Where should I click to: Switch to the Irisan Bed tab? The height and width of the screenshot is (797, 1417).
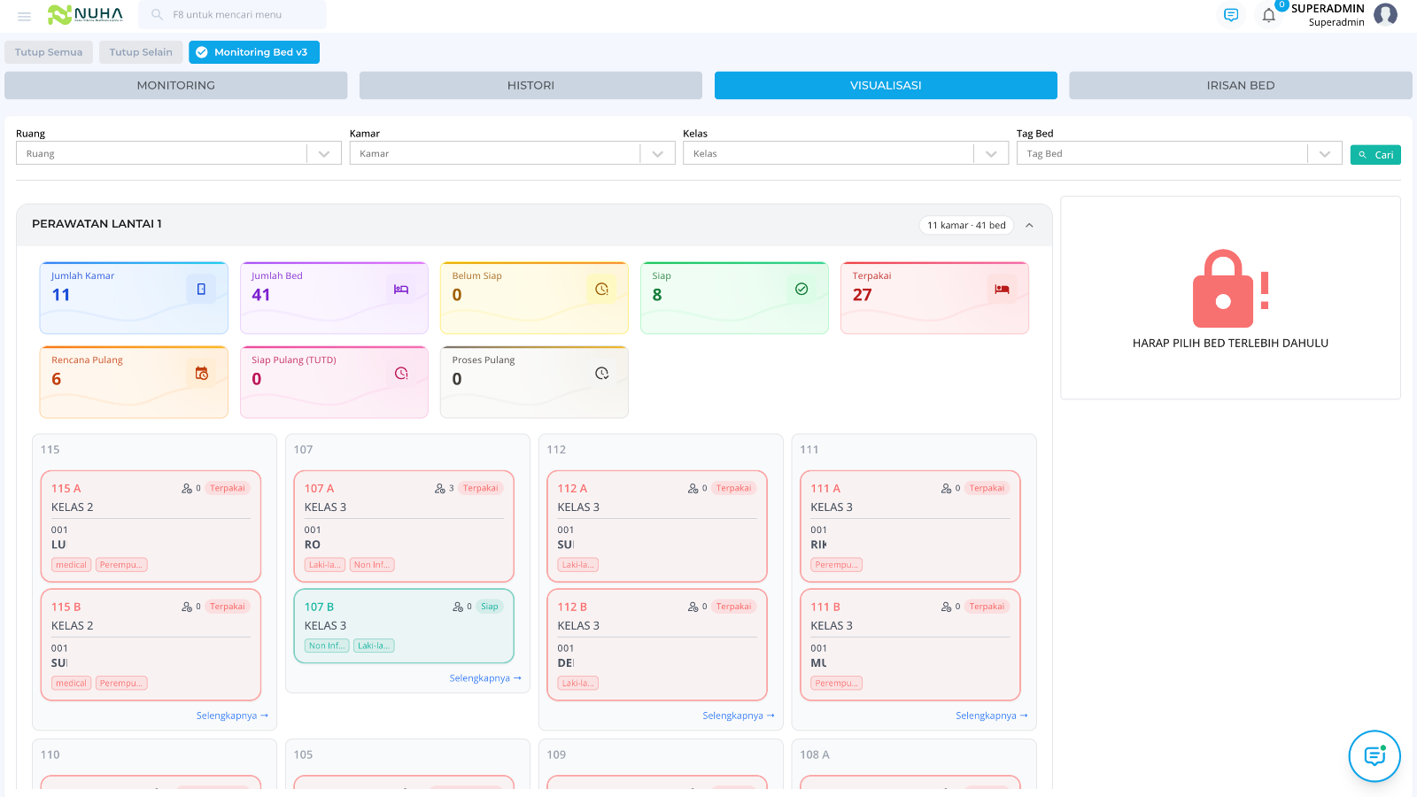1241,85
